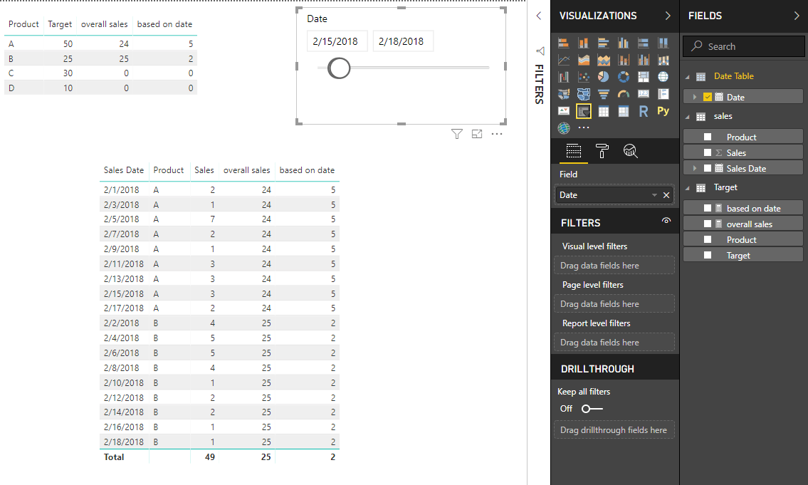Select the shape map visualization

583,94
